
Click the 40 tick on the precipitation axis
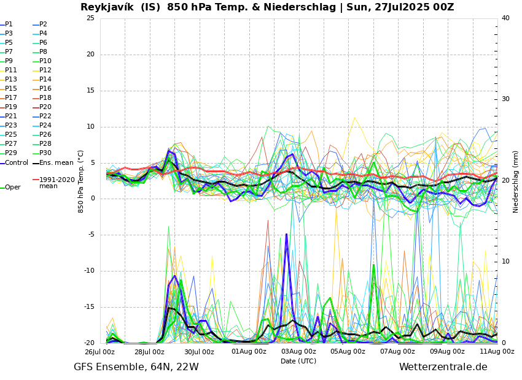(505, 18)
